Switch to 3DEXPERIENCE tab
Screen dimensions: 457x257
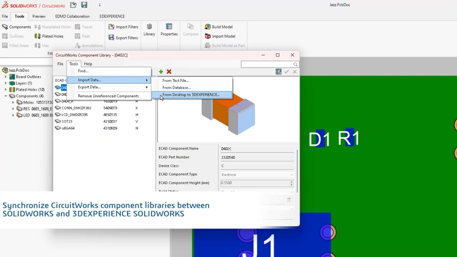(x=112, y=16)
